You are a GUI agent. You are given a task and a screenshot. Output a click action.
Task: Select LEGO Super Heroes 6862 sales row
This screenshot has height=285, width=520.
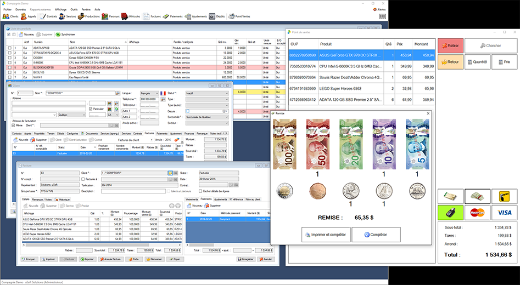tap(361, 89)
